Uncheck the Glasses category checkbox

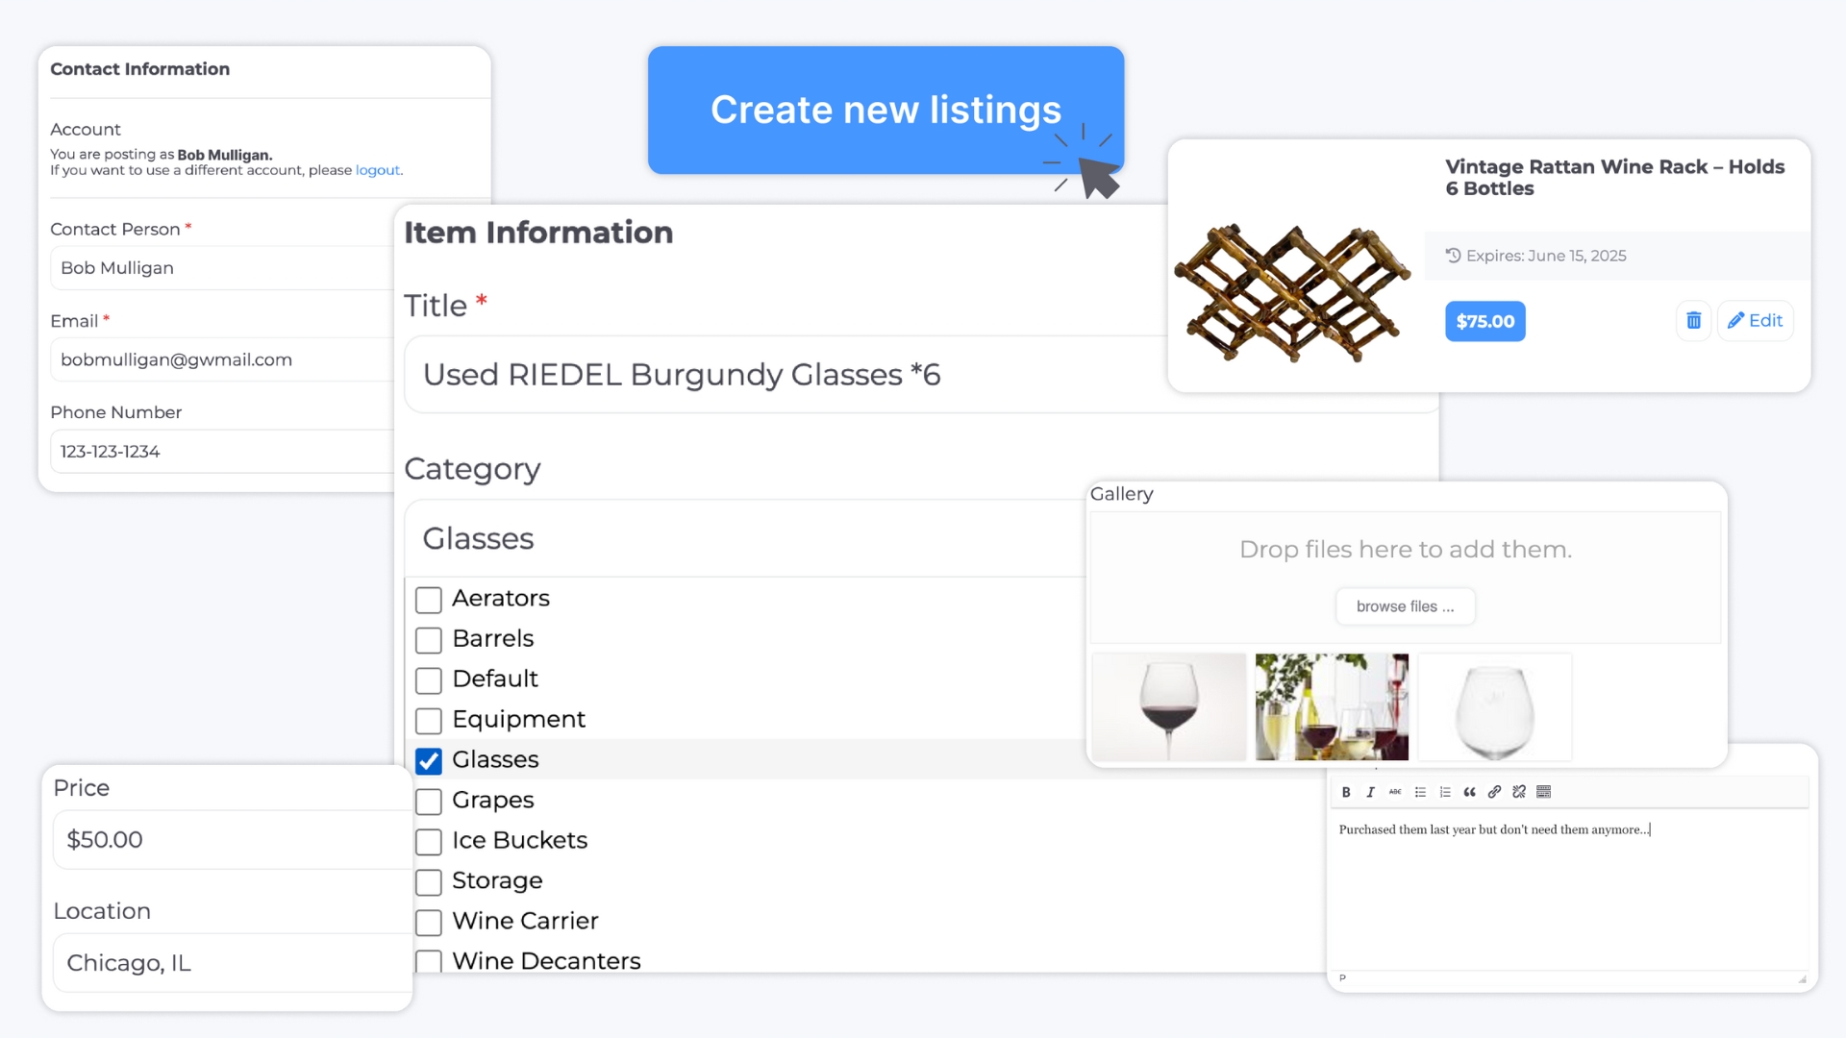coord(429,760)
